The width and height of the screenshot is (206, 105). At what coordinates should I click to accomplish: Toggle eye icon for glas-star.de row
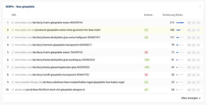coord(189,30)
